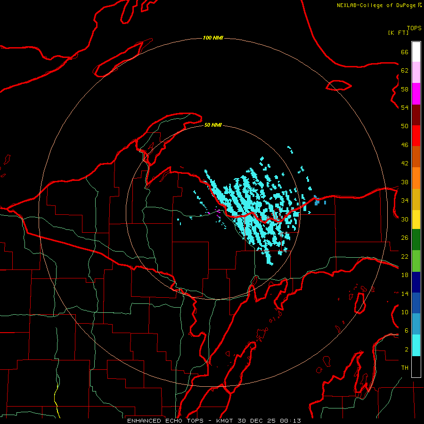Pick the dark green legend swatch
The height and width of the screenshot is (424, 424).
tap(416, 239)
